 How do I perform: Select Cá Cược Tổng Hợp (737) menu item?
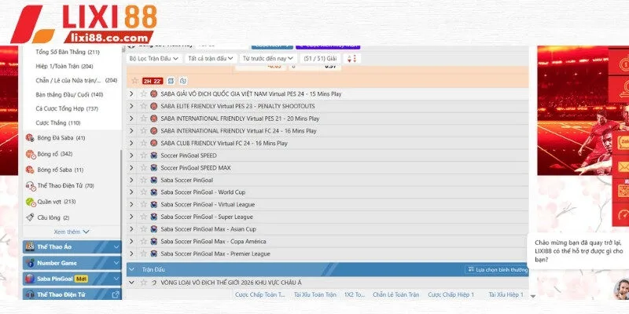pos(67,108)
